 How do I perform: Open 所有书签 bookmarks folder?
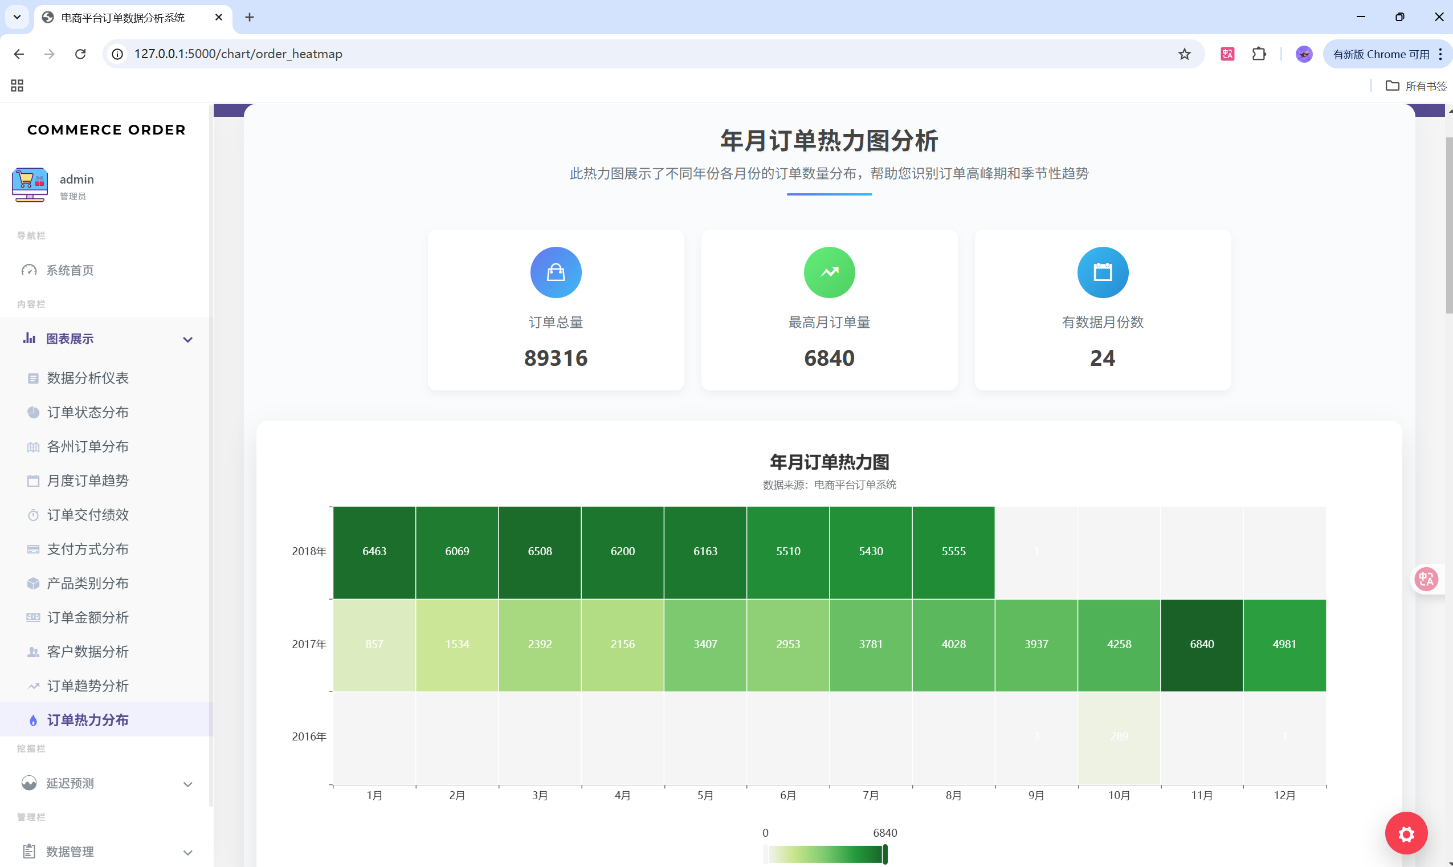pyautogui.click(x=1415, y=86)
